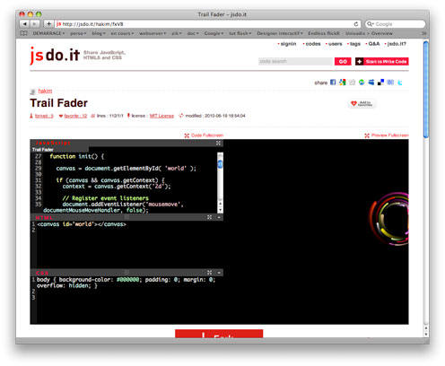
Task: Open the users menu link
Action: [x=335, y=44]
